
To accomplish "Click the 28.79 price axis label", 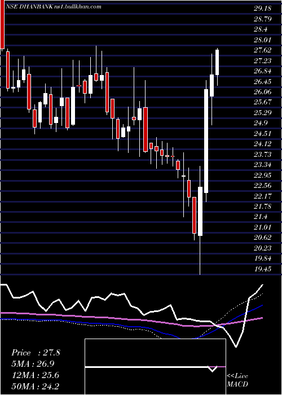I will [x=262, y=19].
